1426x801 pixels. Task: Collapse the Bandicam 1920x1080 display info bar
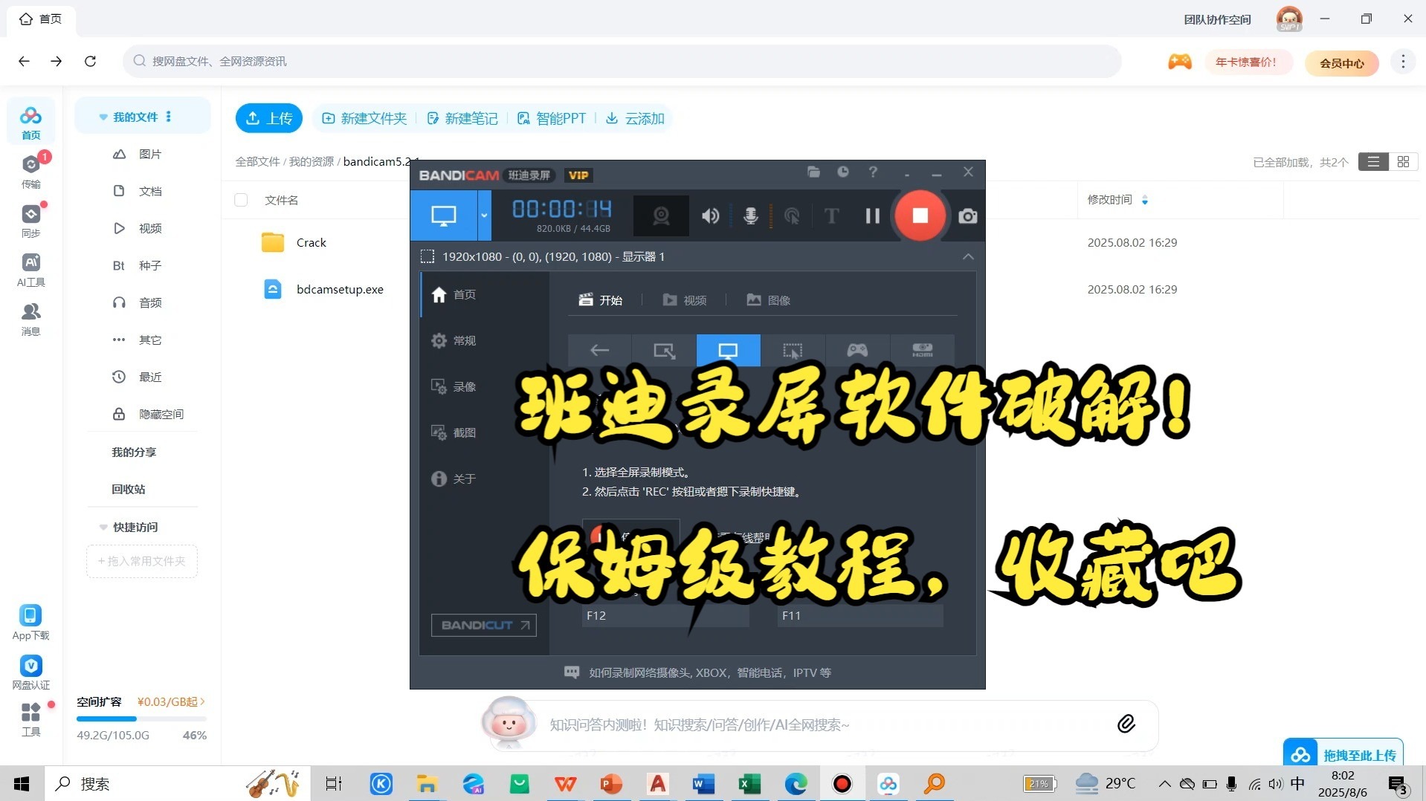(967, 256)
